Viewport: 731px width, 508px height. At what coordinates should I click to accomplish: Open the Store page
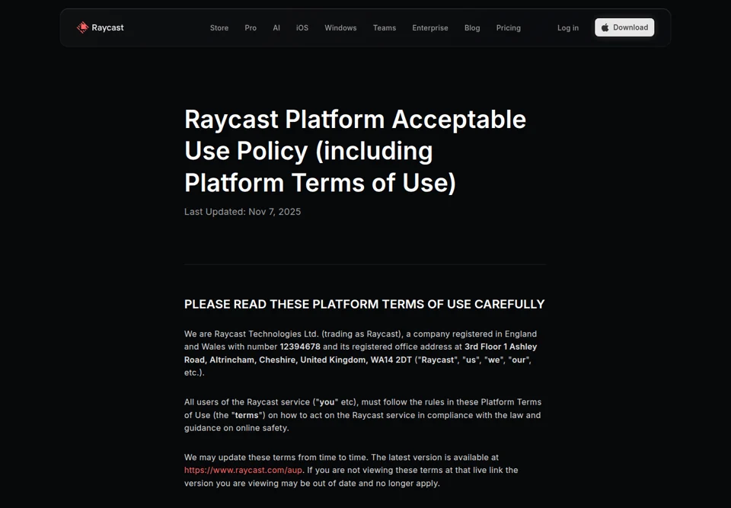click(x=219, y=28)
